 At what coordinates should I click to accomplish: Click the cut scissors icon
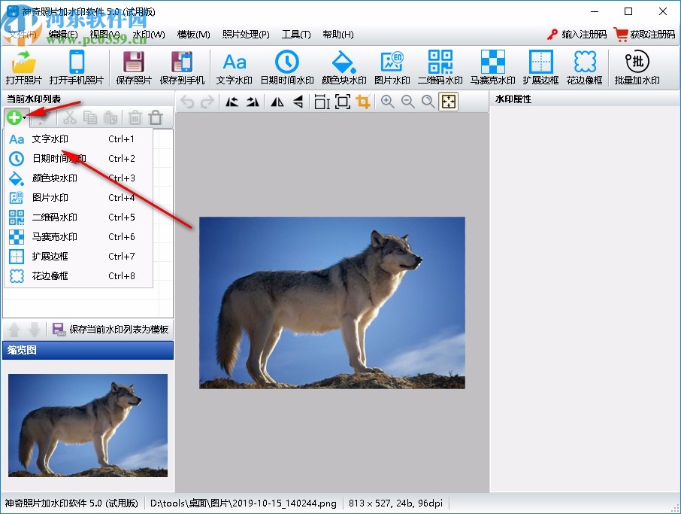tap(69, 117)
